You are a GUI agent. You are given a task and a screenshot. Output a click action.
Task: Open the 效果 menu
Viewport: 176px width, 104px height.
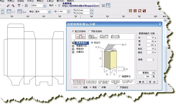pyautogui.click(x=11, y=1)
